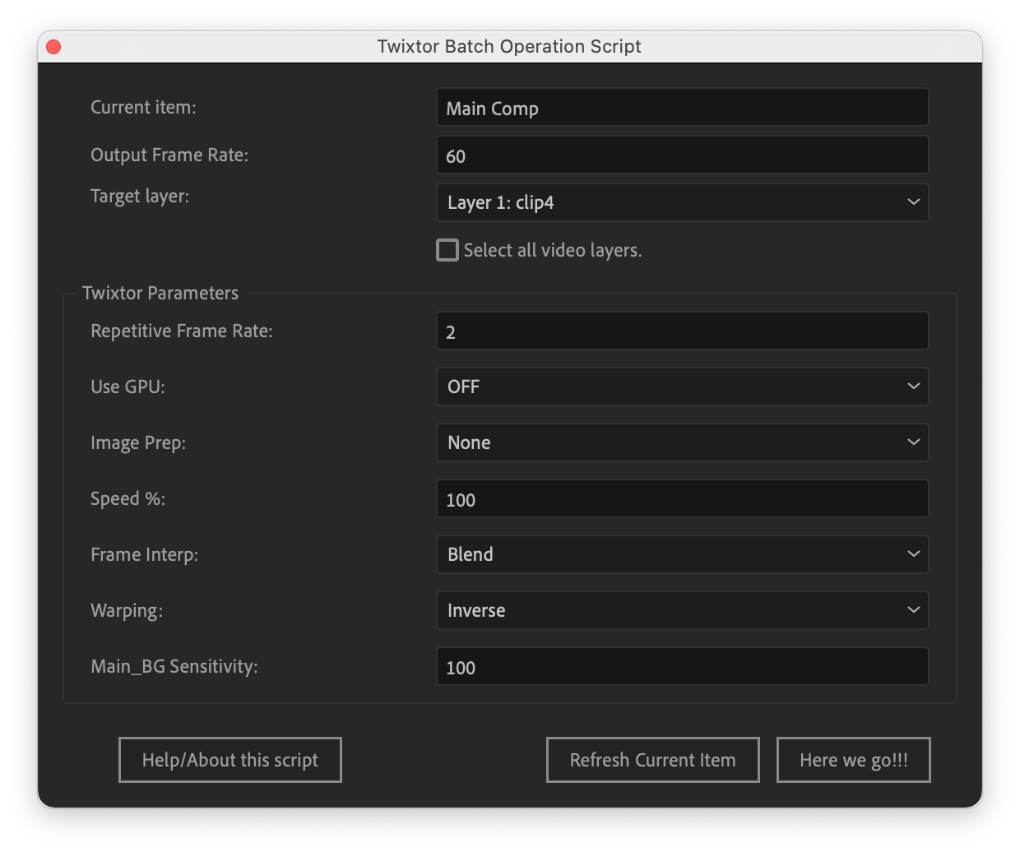Run the script with Here we go!!!

tap(854, 760)
